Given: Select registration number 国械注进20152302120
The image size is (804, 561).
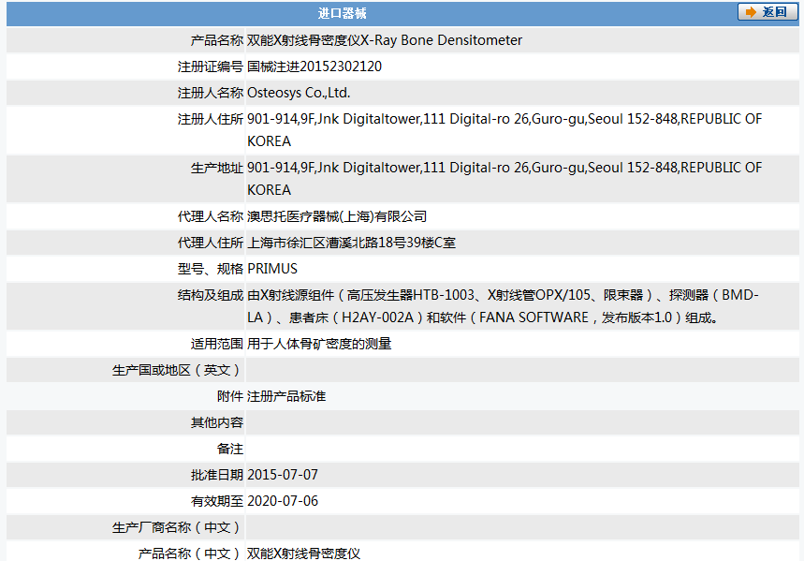Looking at the screenshot, I should pos(314,66).
